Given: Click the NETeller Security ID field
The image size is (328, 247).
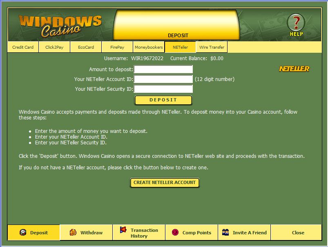Looking at the screenshot, I should pos(163,89).
